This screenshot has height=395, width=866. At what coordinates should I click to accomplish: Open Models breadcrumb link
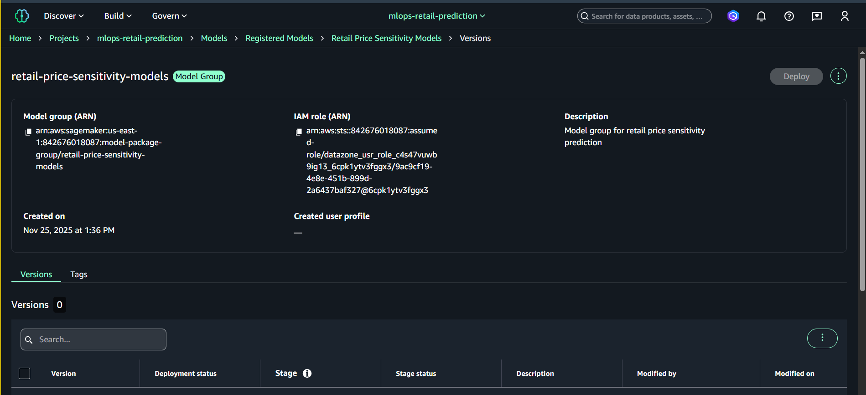[214, 38]
